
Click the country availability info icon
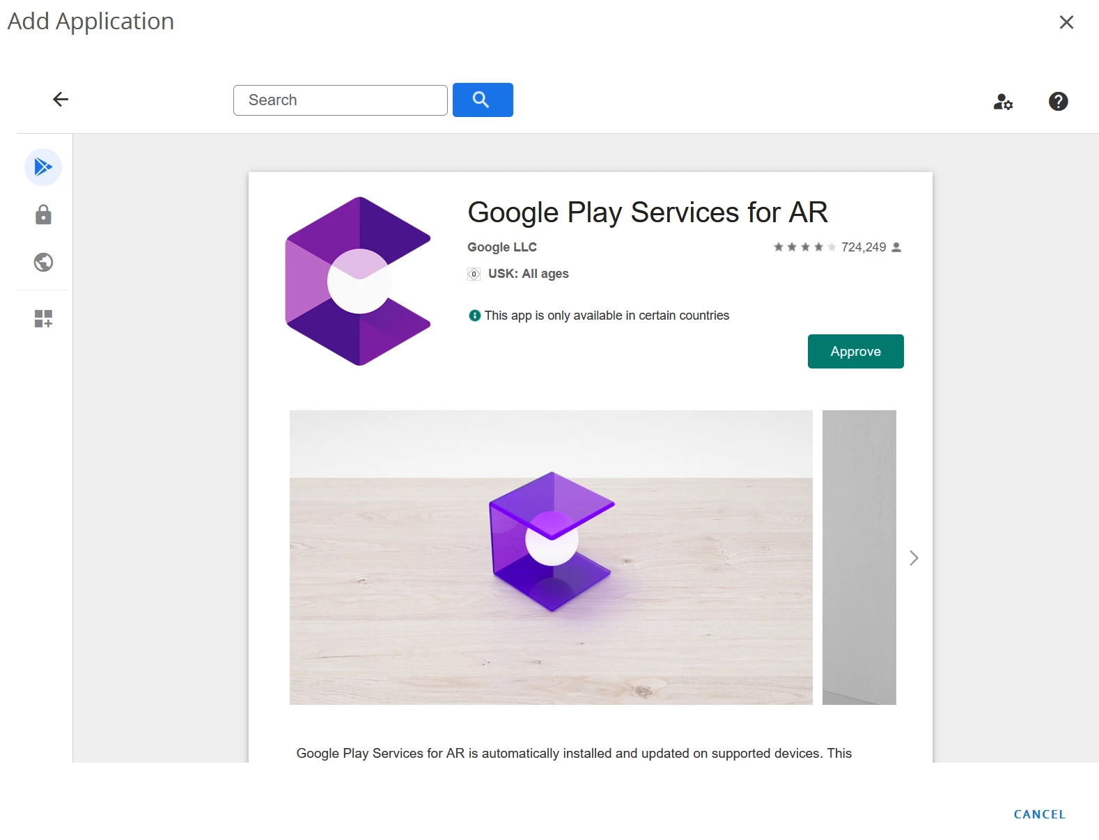pos(475,316)
